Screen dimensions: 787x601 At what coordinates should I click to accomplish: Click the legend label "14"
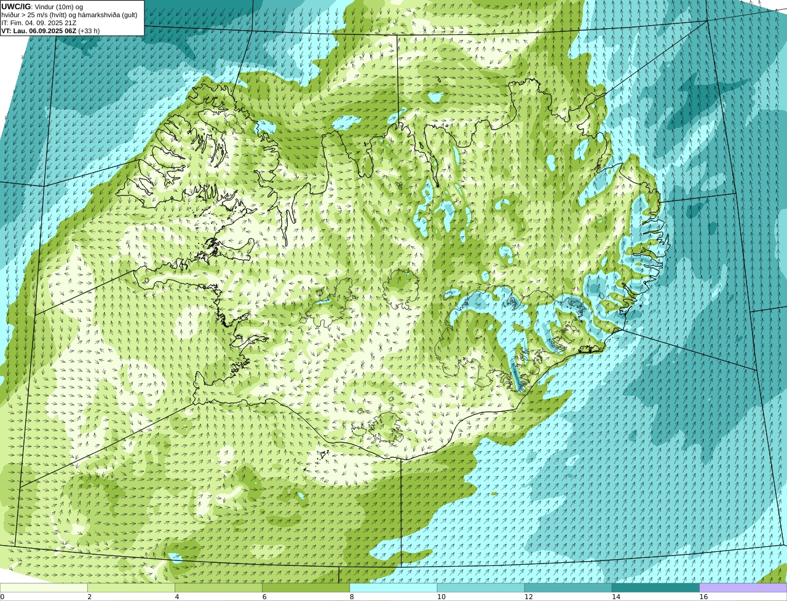pyautogui.click(x=615, y=597)
